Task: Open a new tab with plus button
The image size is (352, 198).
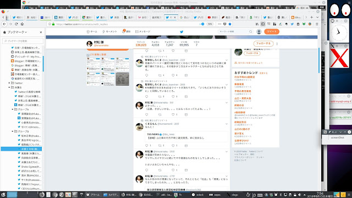Action: pos(312,17)
